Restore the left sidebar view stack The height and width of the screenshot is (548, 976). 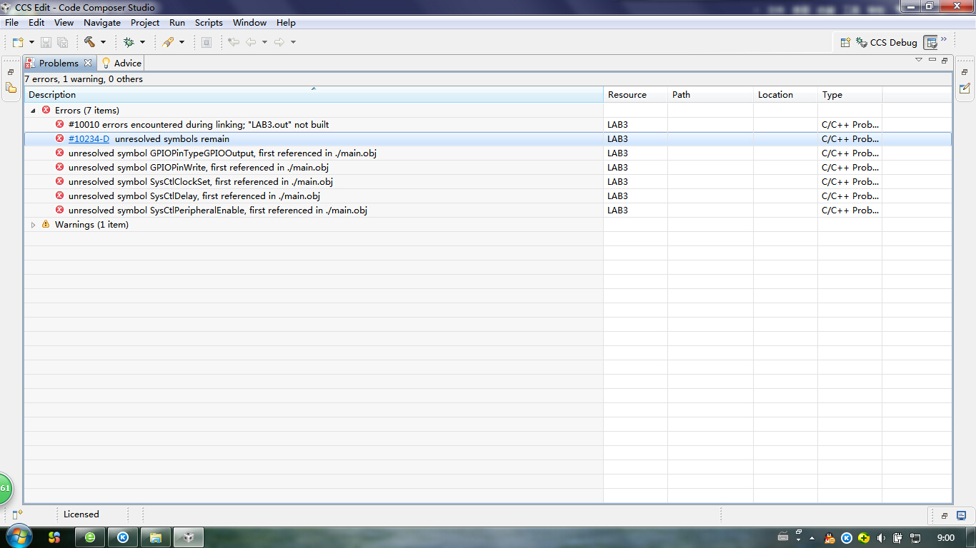11,72
